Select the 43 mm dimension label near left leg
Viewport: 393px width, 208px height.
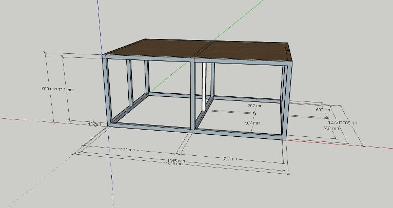[95, 124]
